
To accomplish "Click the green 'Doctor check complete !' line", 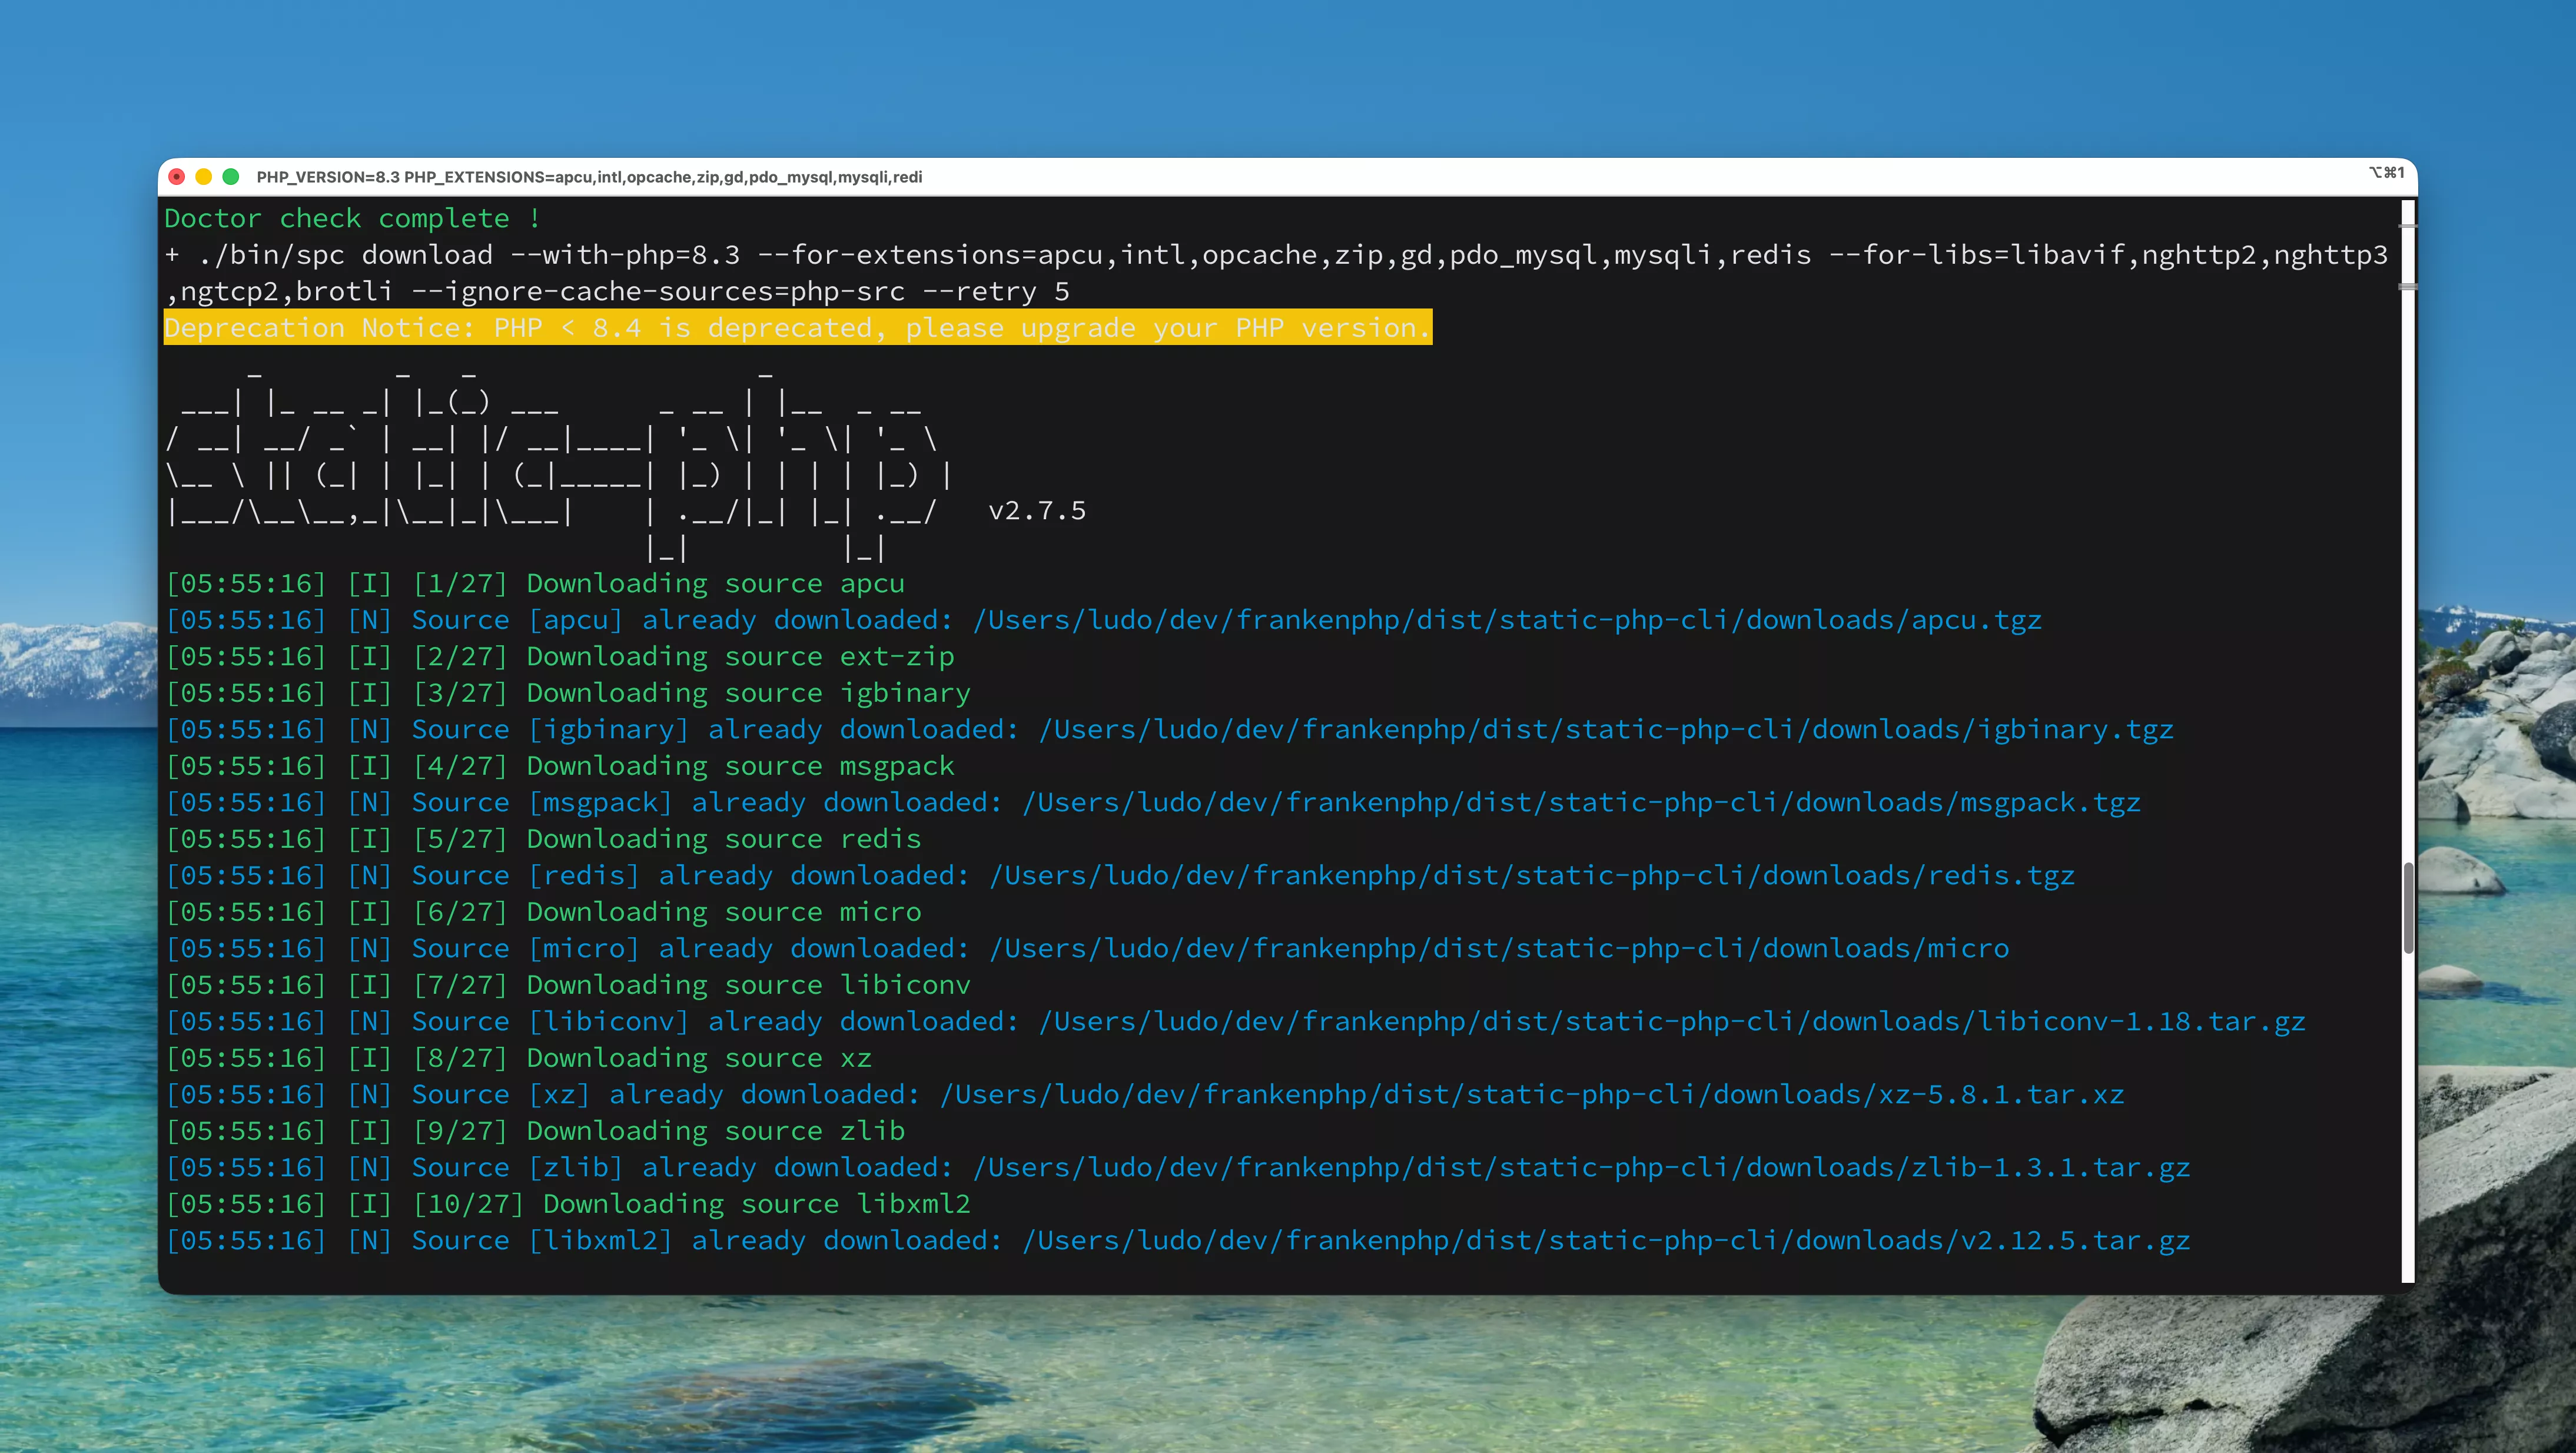I will pyautogui.click(x=352, y=218).
